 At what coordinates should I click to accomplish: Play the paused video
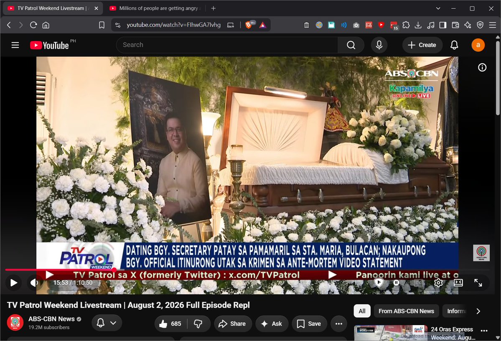[13, 283]
